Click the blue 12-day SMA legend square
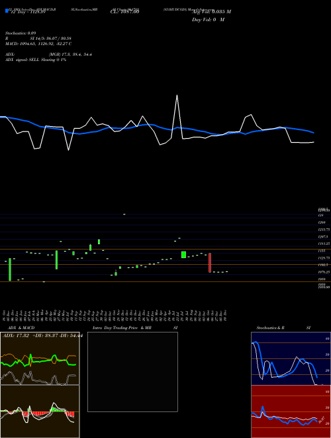 click(x=7, y=11)
